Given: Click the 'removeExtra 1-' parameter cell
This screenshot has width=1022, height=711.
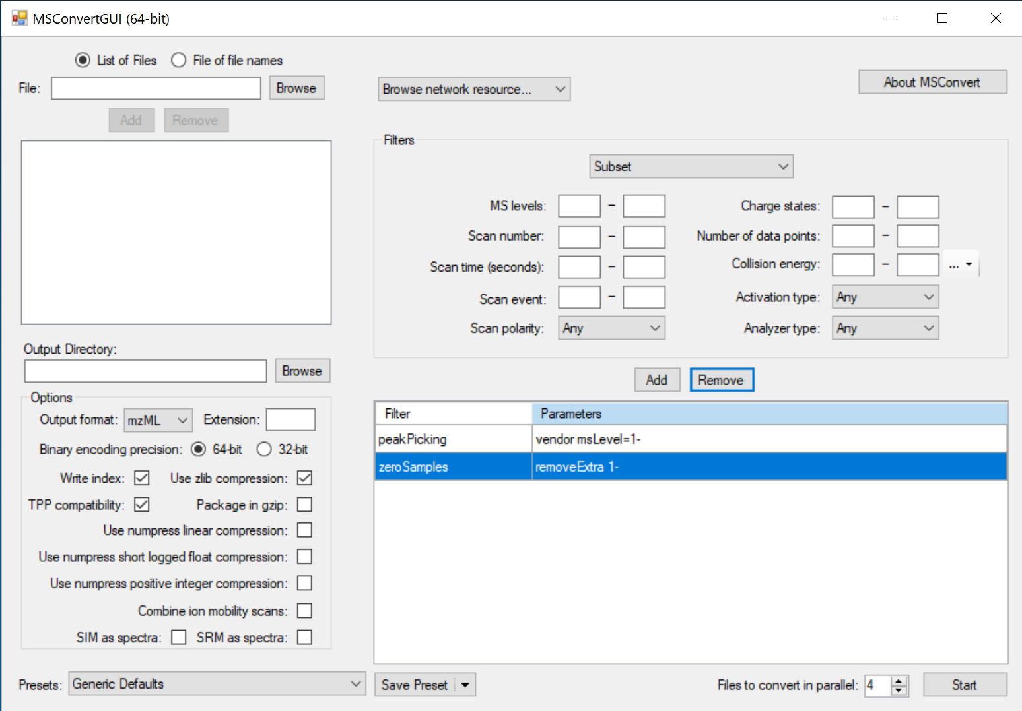Looking at the screenshot, I should [x=770, y=467].
